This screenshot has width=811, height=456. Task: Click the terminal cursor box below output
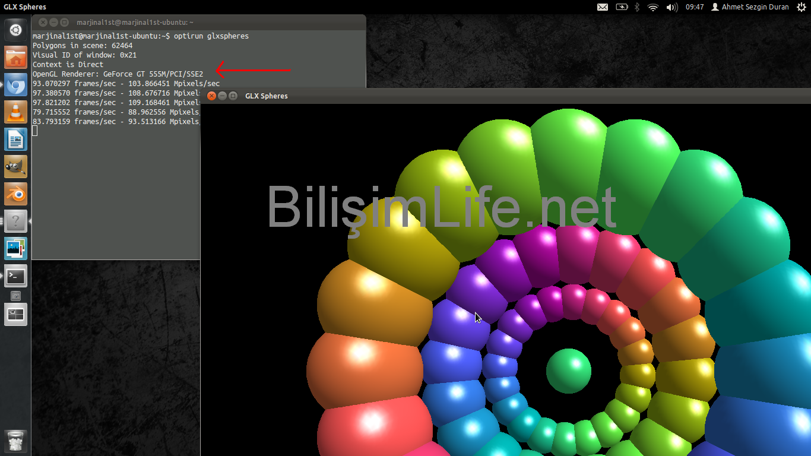tap(35, 131)
